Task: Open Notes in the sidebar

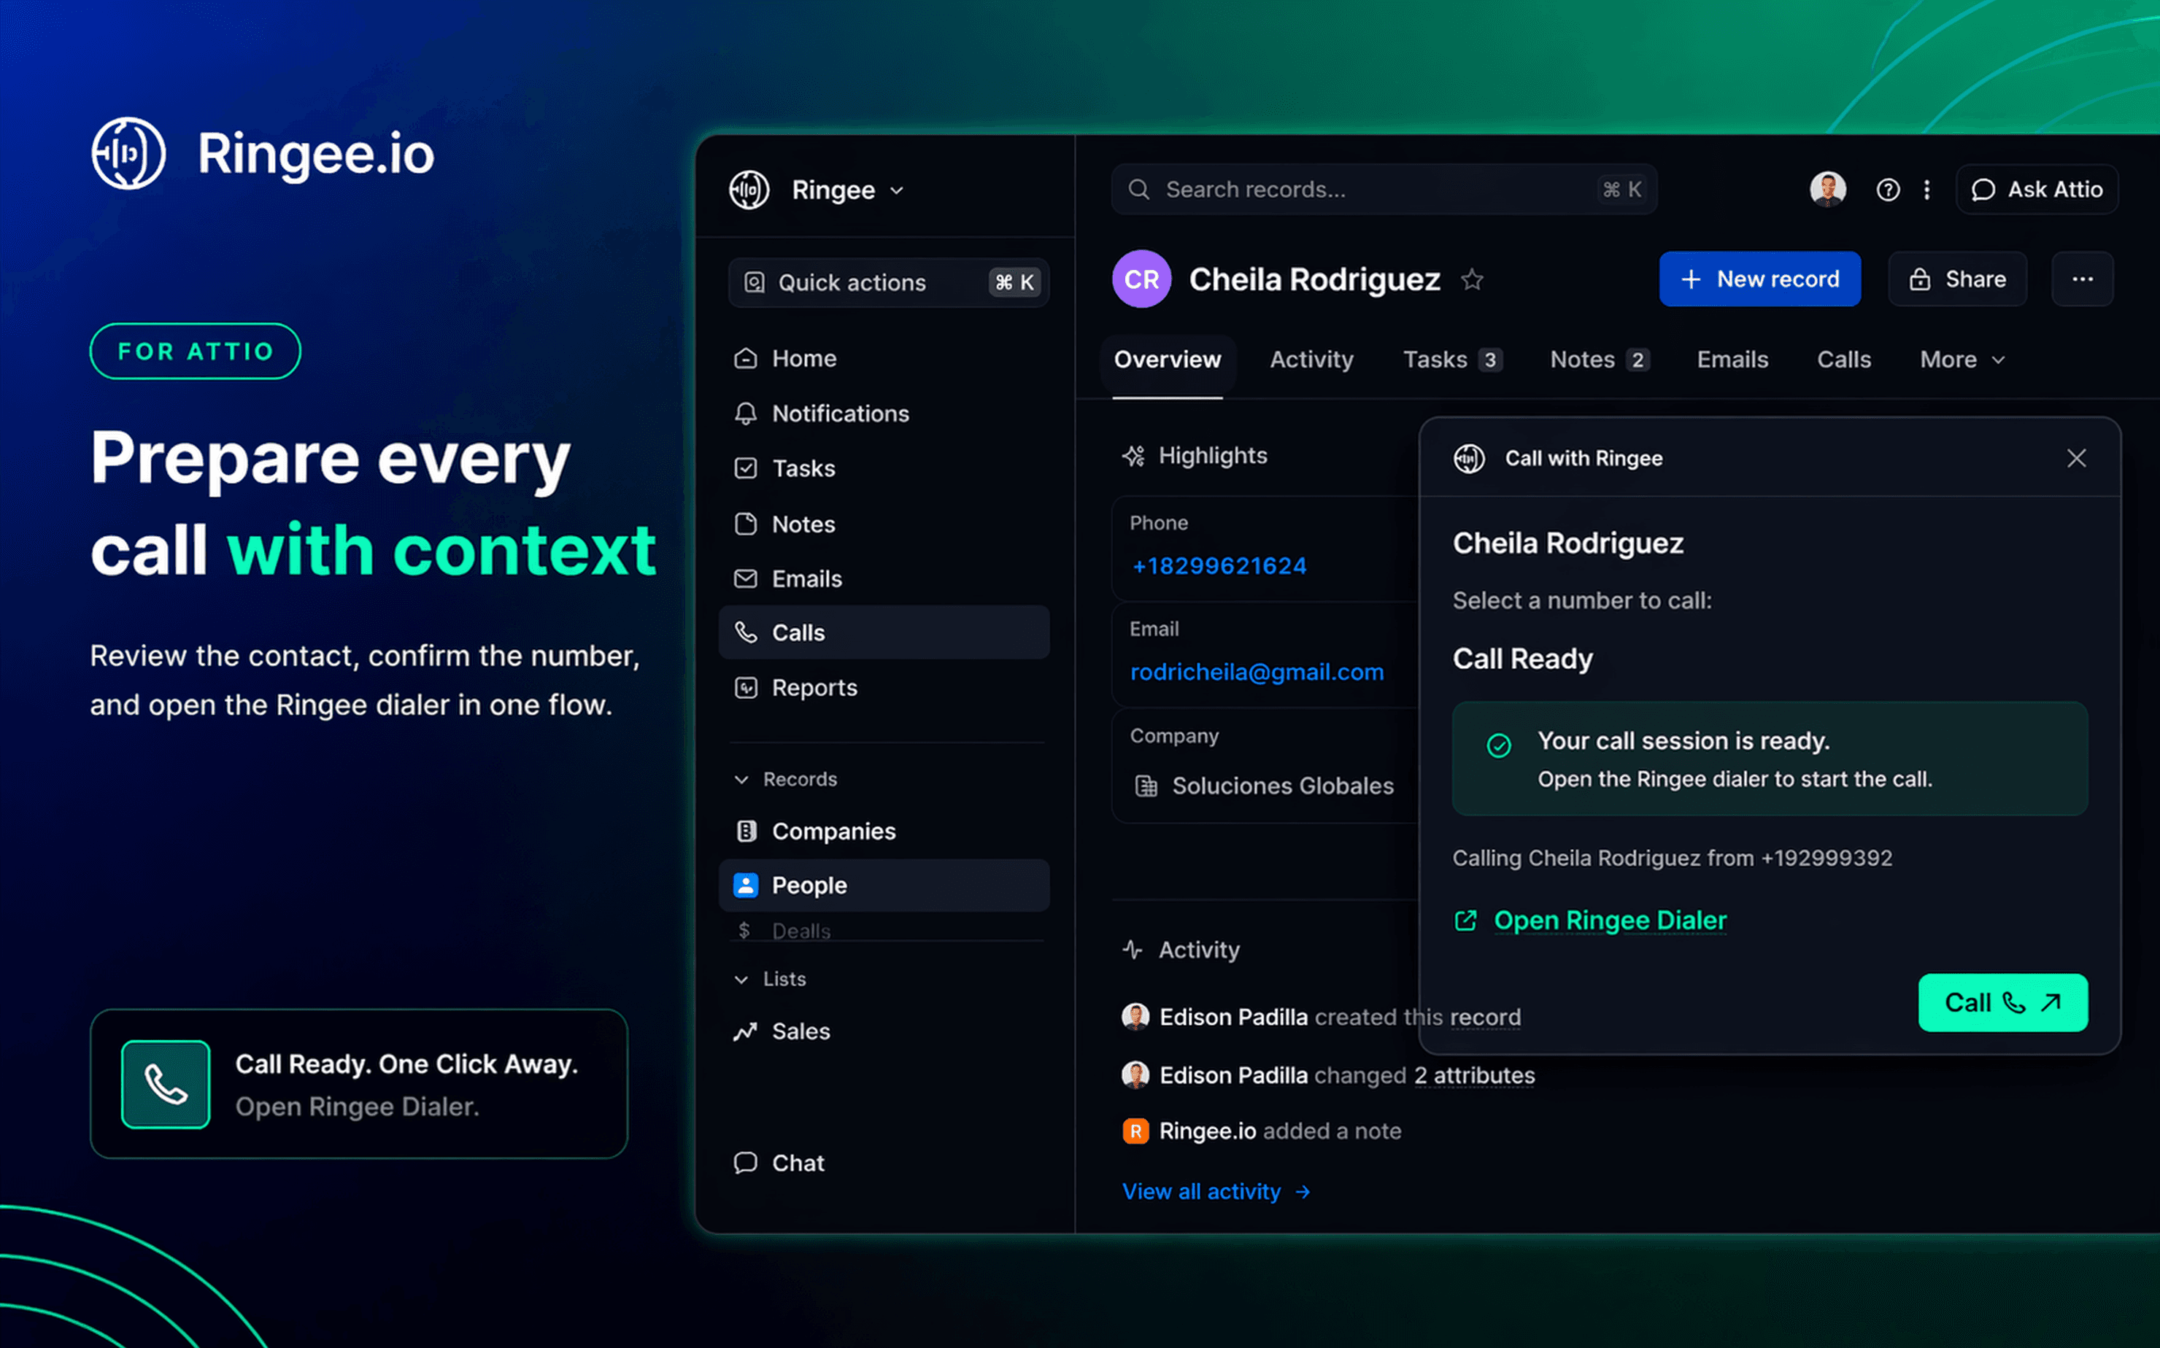Action: tap(884, 524)
